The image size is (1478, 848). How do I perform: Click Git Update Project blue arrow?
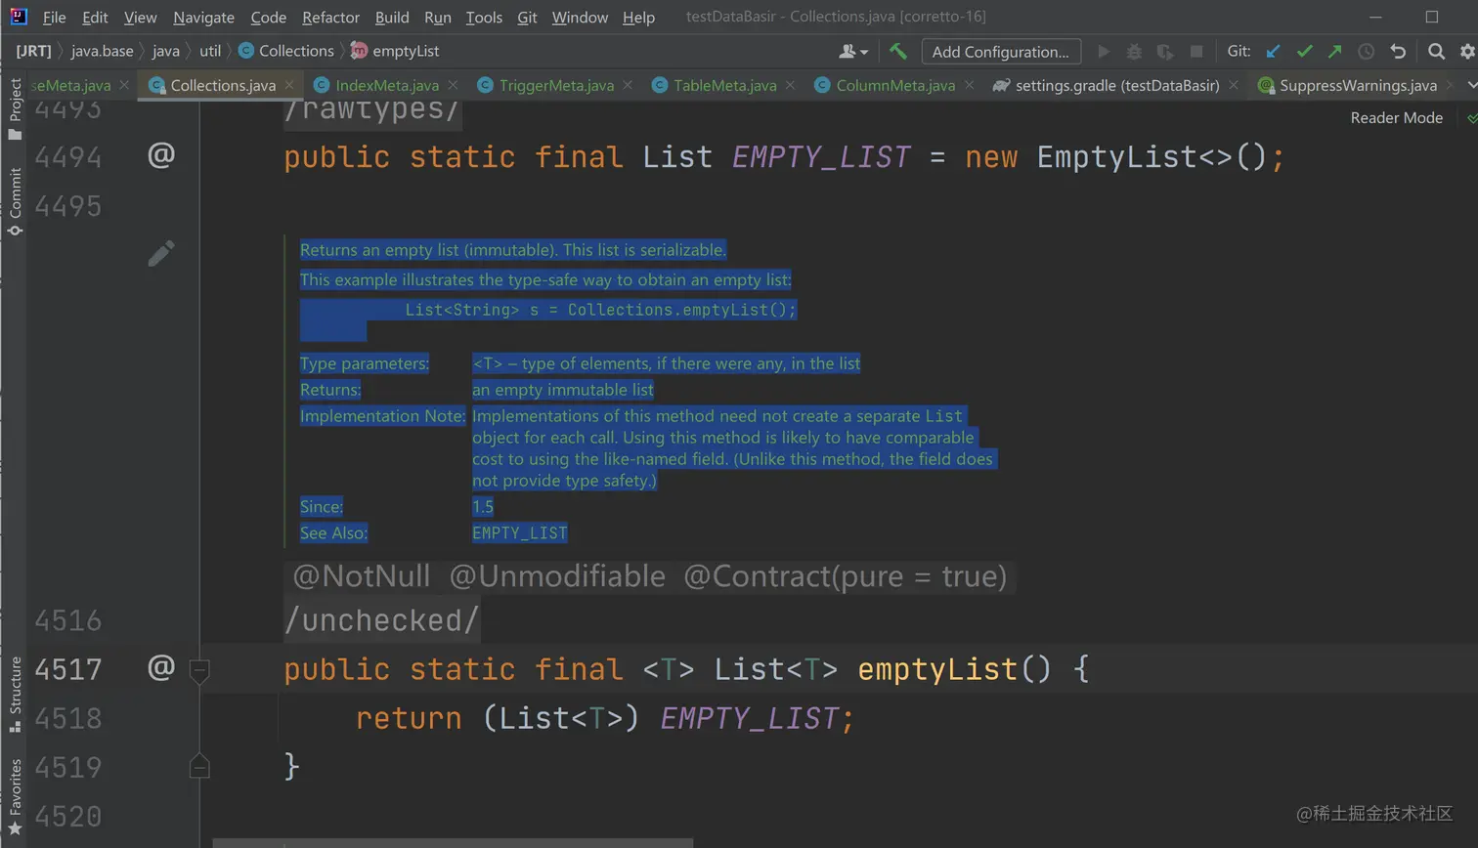pos(1273,51)
